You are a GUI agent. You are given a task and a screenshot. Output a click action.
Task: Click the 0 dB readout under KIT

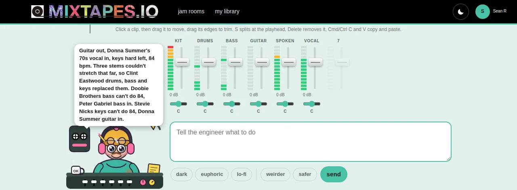[x=174, y=95]
